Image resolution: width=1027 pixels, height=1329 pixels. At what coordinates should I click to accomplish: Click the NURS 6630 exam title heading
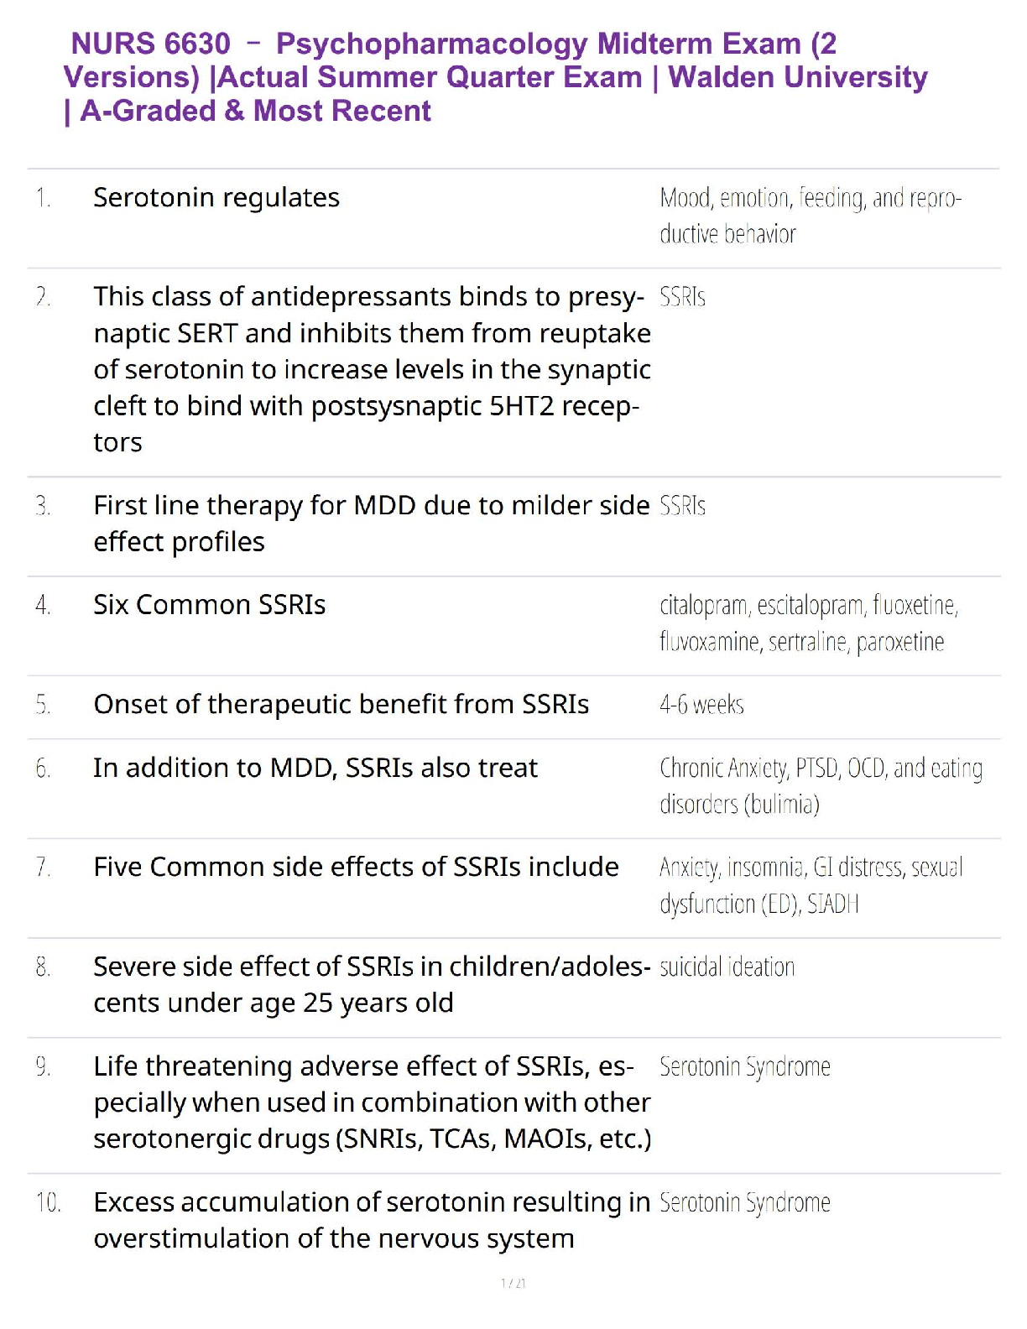[495, 77]
